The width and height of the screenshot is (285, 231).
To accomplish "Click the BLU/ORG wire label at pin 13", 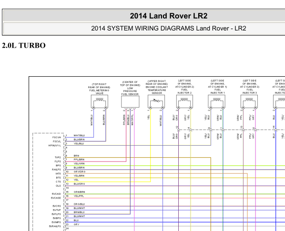I will 79,184.
